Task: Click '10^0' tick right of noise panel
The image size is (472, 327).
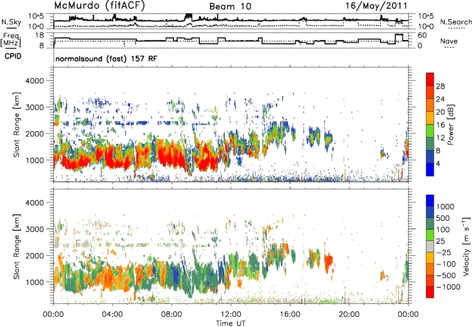Action: point(426,27)
